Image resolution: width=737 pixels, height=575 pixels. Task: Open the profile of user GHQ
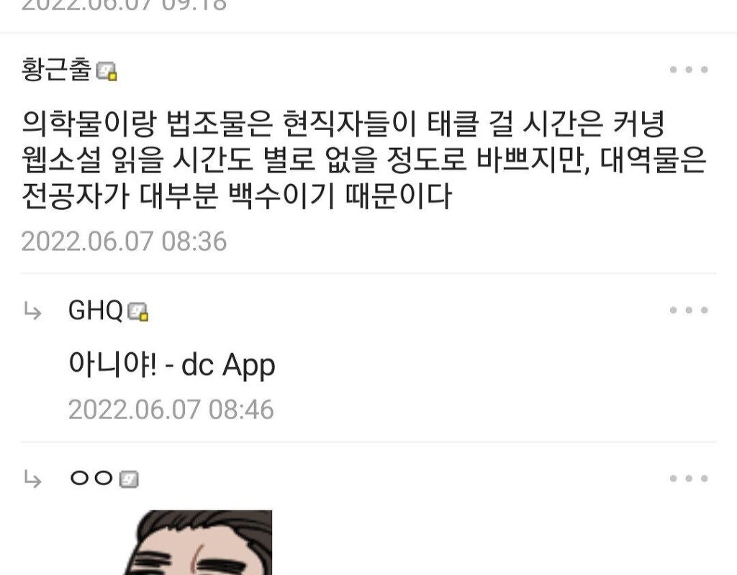coord(96,310)
